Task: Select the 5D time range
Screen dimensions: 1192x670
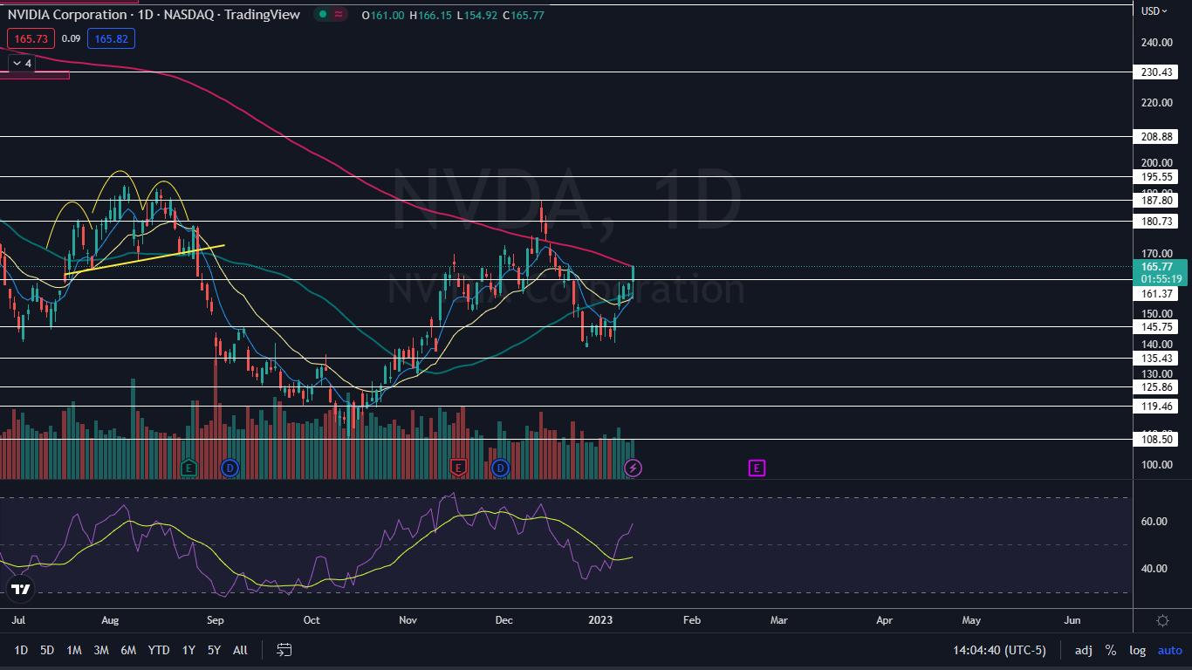Action: click(x=47, y=650)
